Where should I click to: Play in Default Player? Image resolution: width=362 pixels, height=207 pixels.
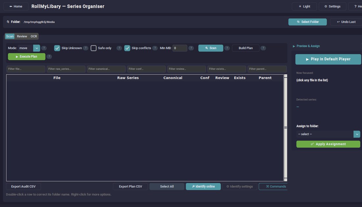coord(328,59)
